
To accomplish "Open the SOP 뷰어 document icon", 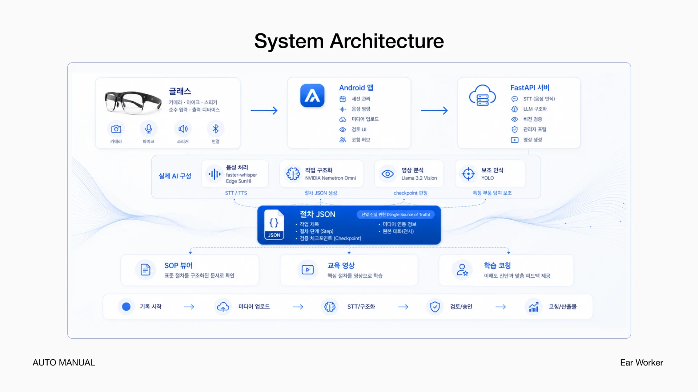I will (145, 270).
